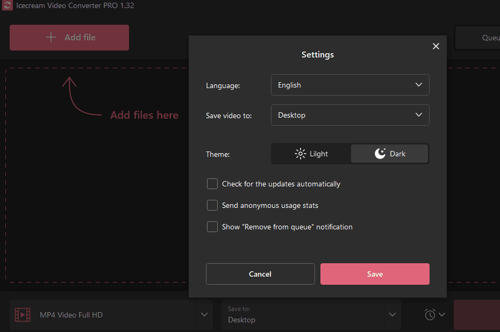This screenshot has width=500, height=332.
Task: Click the sun icon on Light theme option
Action: 301,154
